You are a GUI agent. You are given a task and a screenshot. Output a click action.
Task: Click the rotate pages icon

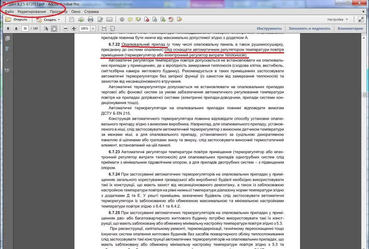(155, 20)
